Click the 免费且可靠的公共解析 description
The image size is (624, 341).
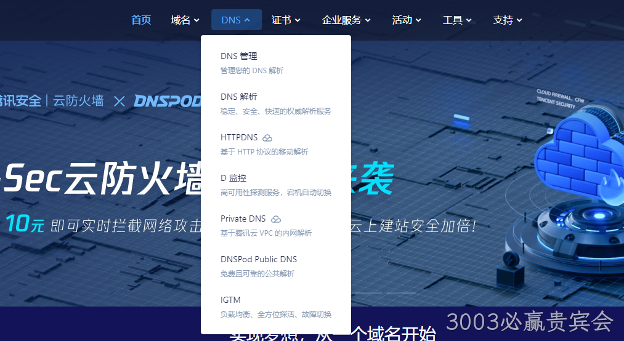[257, 273]
